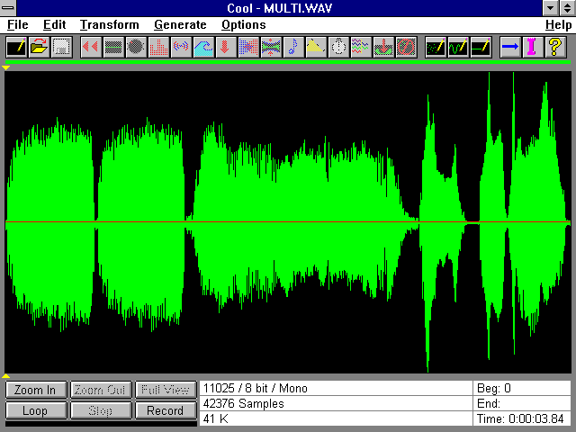Click the new waveform icon with black canvas and pencil
The width and height of the screenshot is (576, 432).
point(16,47)
